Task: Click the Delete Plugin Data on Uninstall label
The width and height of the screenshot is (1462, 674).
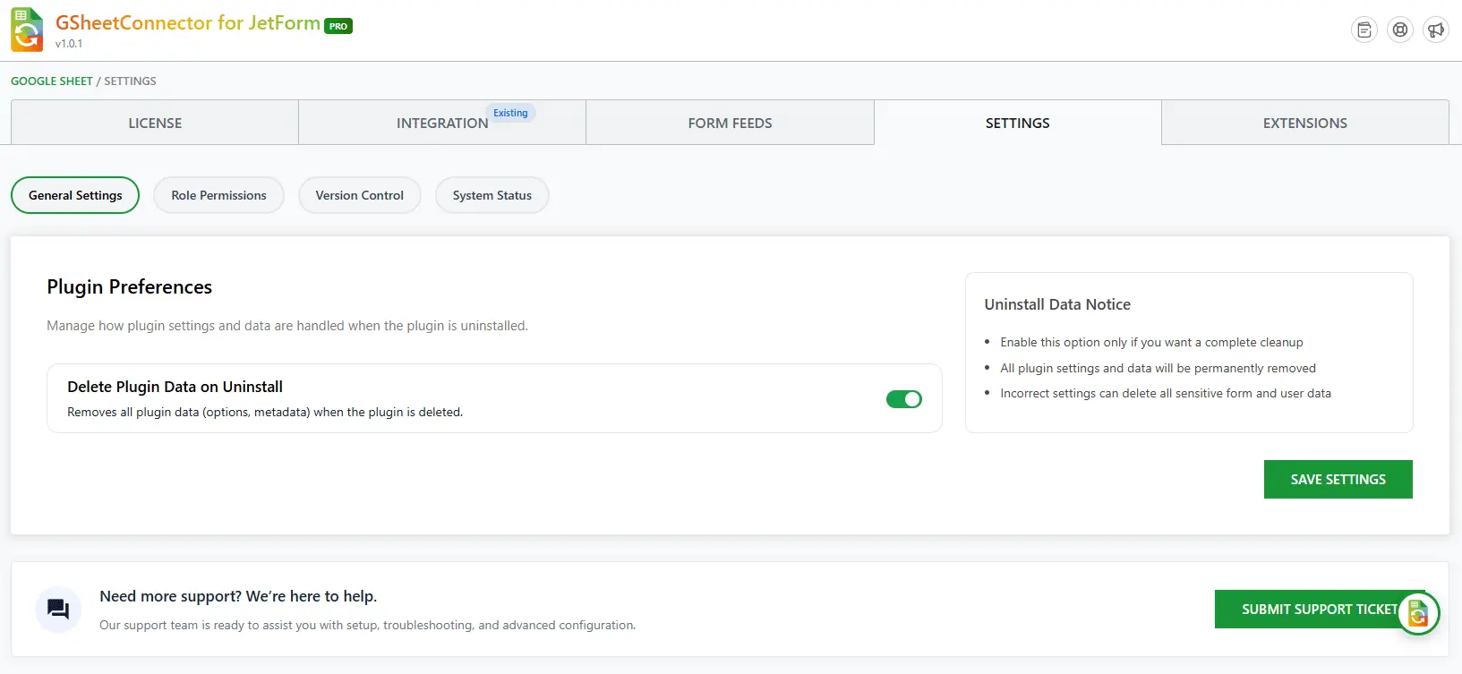Action: (x=175, y=387)
